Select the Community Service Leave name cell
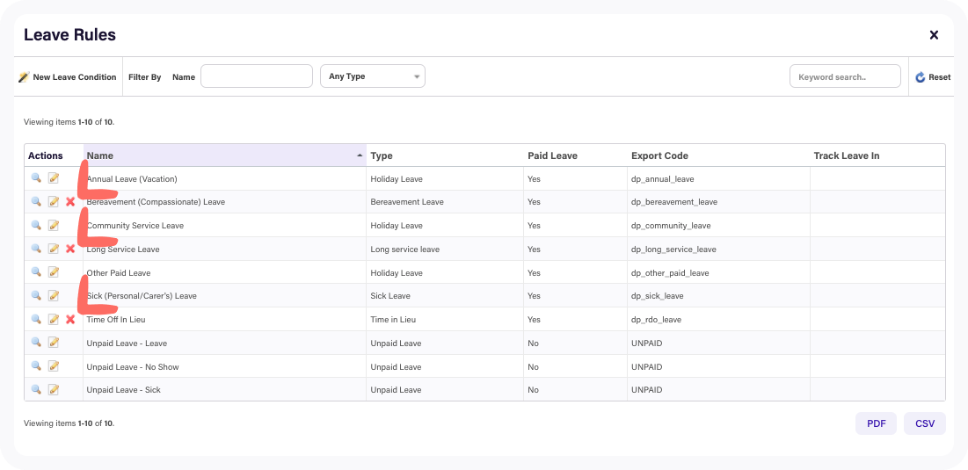 coord(225,225)
